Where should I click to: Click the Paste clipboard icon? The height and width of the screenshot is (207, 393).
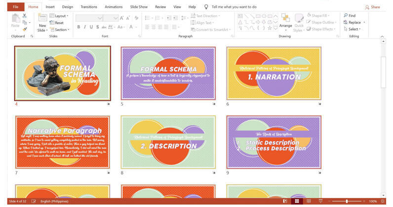(x=15, y=19)
